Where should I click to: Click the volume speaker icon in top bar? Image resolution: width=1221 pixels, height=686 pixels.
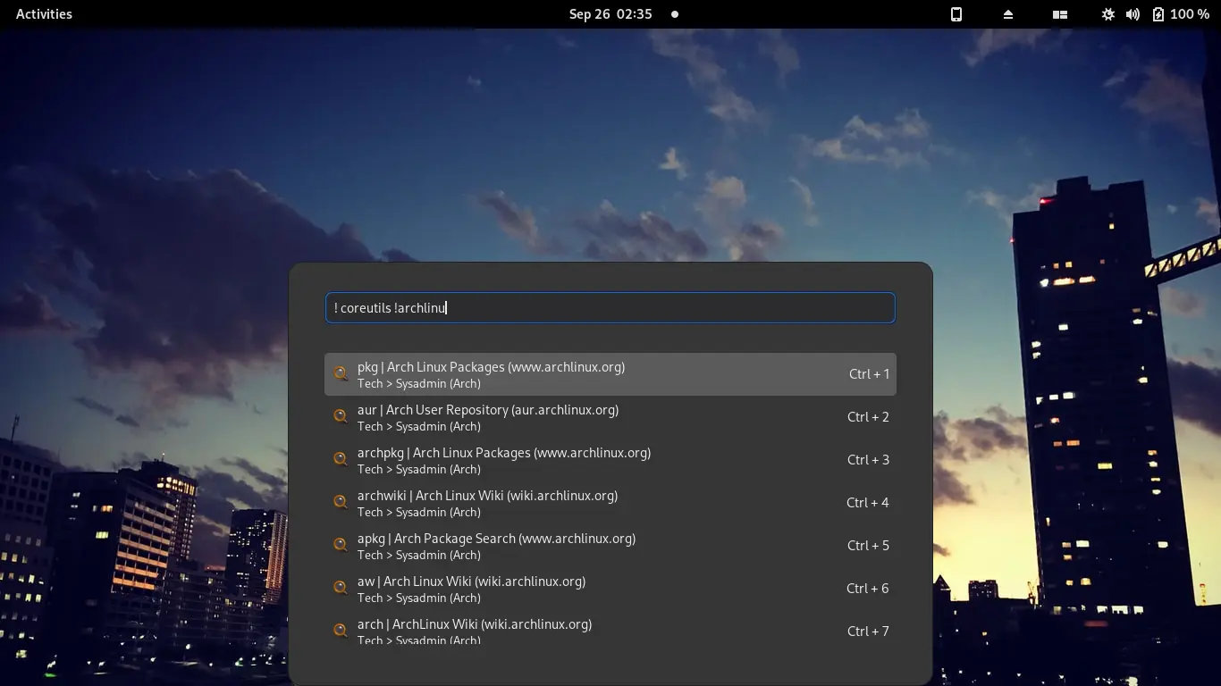point(1133,14)
